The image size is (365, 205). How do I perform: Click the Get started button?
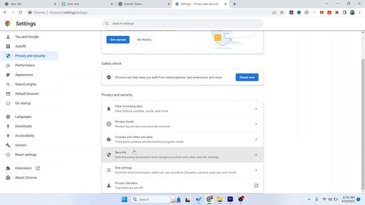pos(118,39)
